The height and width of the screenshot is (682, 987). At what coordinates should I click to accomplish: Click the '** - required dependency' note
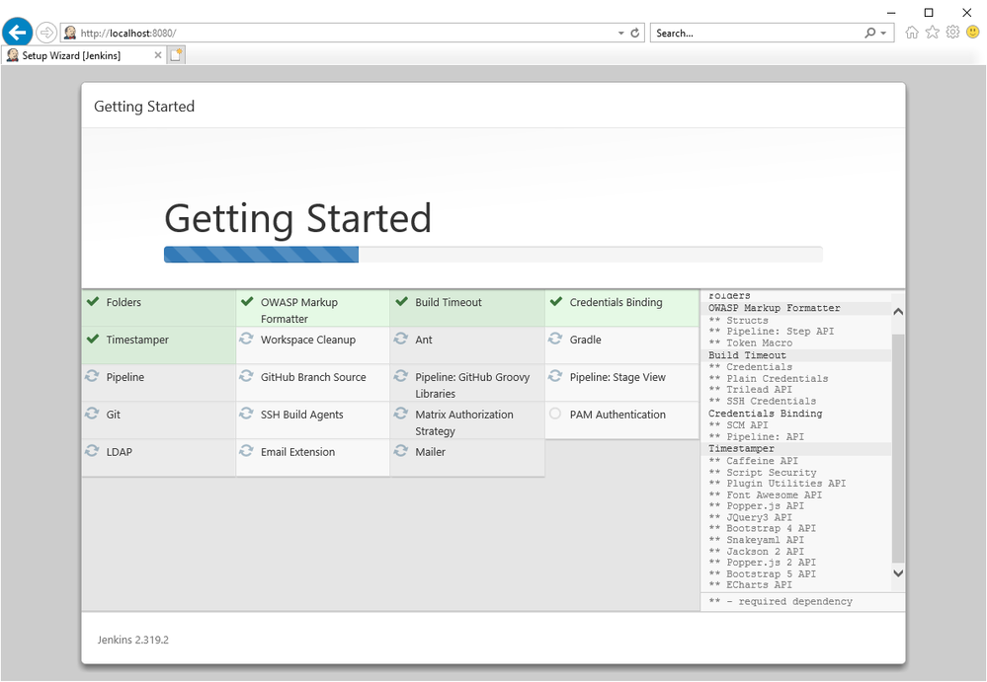click(781, 601)
